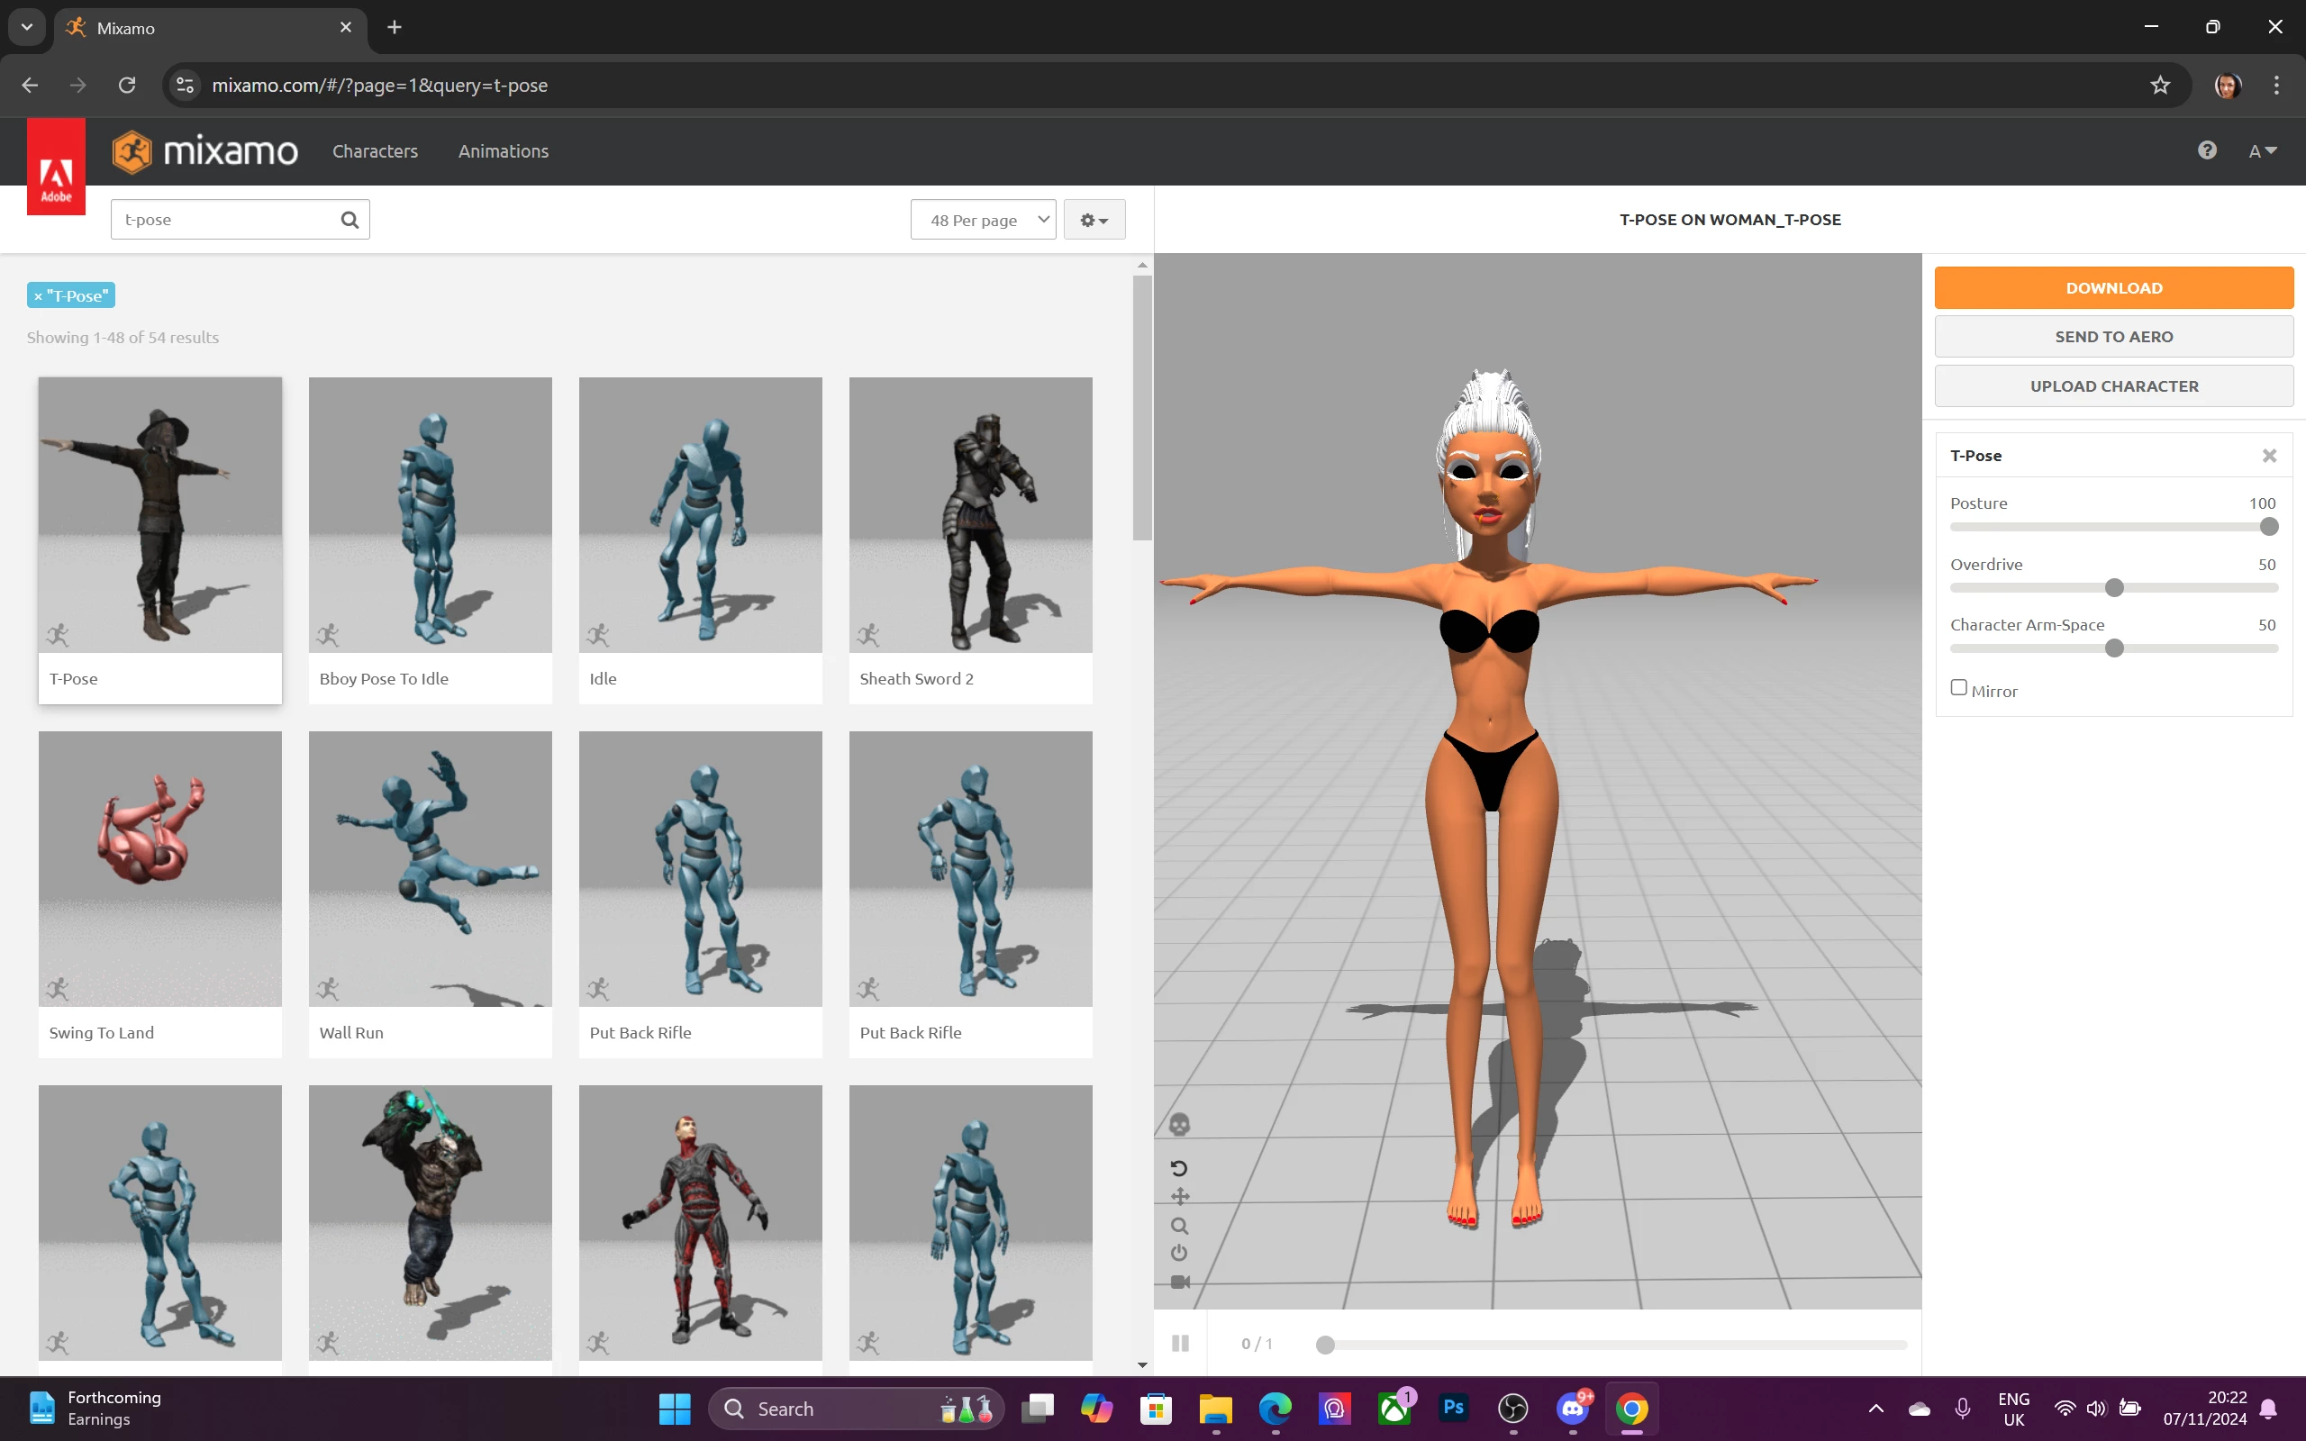Go to the Characters tab
2306x1441 pixels.
point(375,151)
